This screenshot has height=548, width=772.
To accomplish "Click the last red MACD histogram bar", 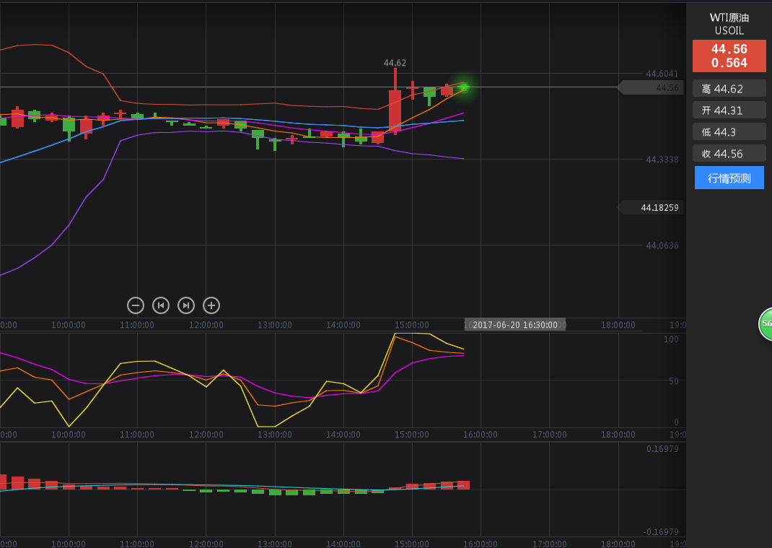I will [463, 485].
